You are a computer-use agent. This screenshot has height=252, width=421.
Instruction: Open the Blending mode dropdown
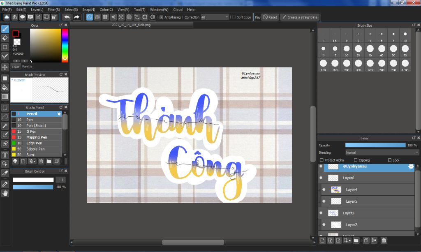click(x=382, y=153)
